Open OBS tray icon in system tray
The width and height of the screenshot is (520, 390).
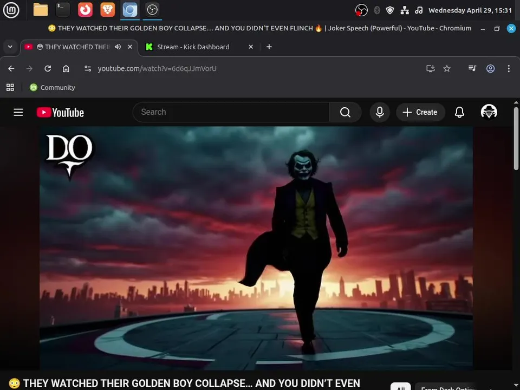click(361, 10)
